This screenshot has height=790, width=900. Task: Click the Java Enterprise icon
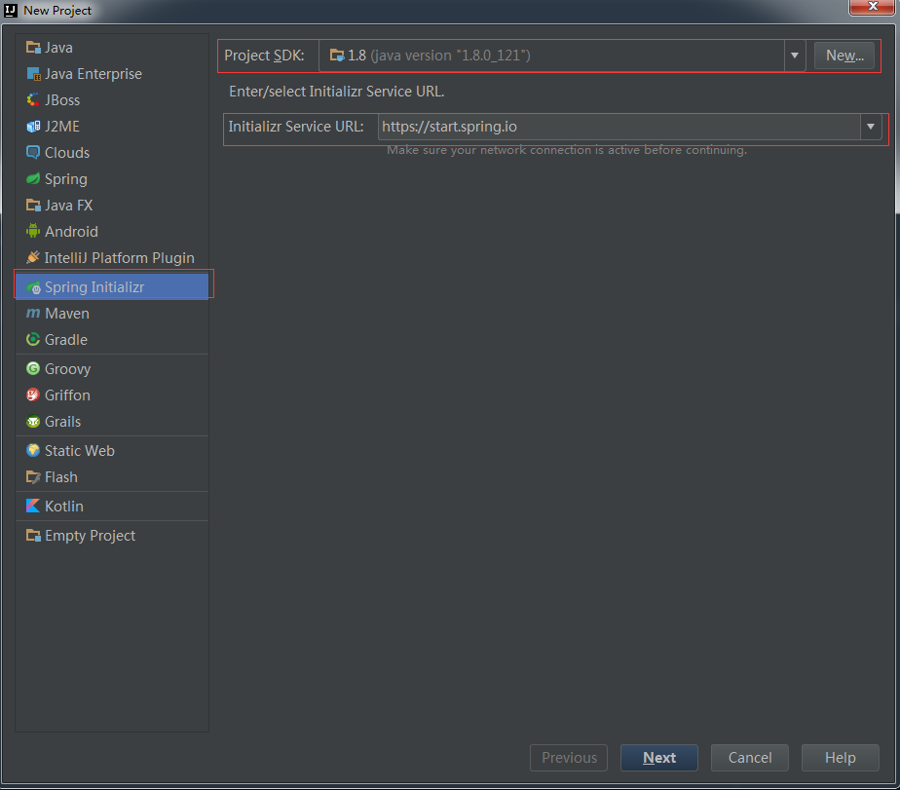coord(33,74)
